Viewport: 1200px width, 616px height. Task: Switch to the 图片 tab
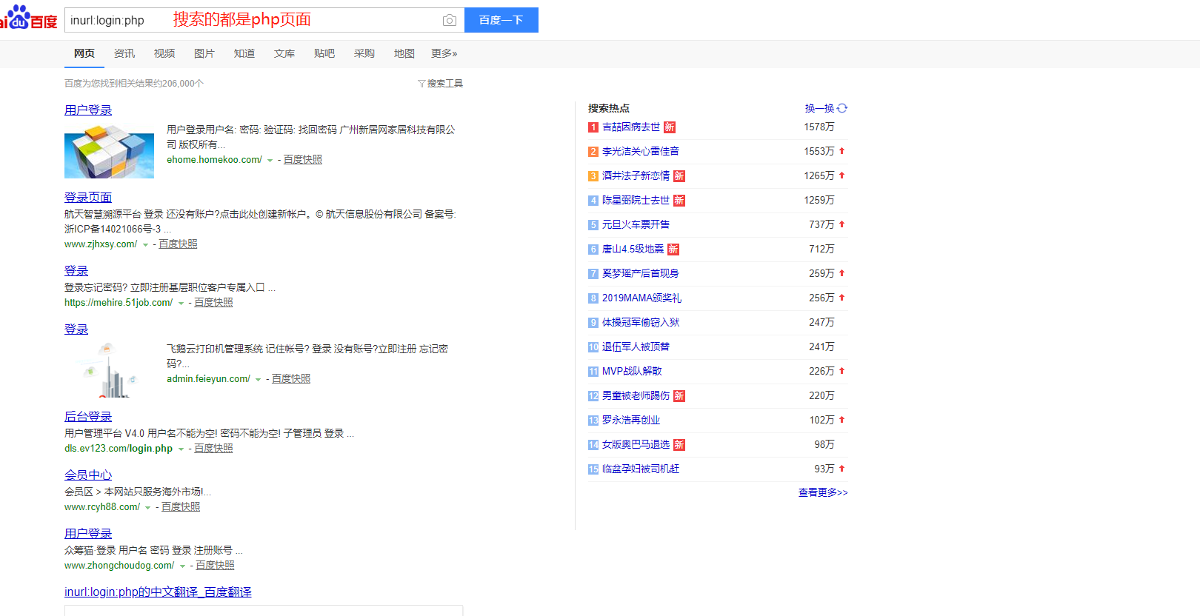pos(204,53)
